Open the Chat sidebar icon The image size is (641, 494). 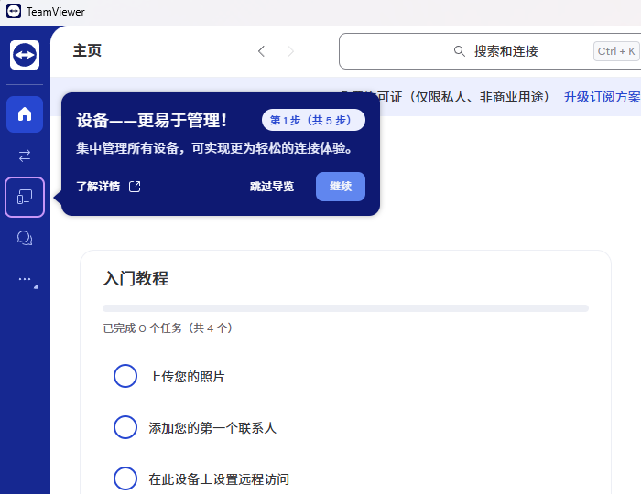click(x=25, y=239)
